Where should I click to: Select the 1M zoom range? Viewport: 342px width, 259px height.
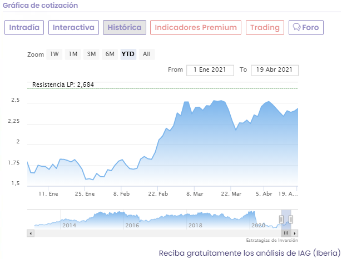pyautogui.click(x=73, y=54)
